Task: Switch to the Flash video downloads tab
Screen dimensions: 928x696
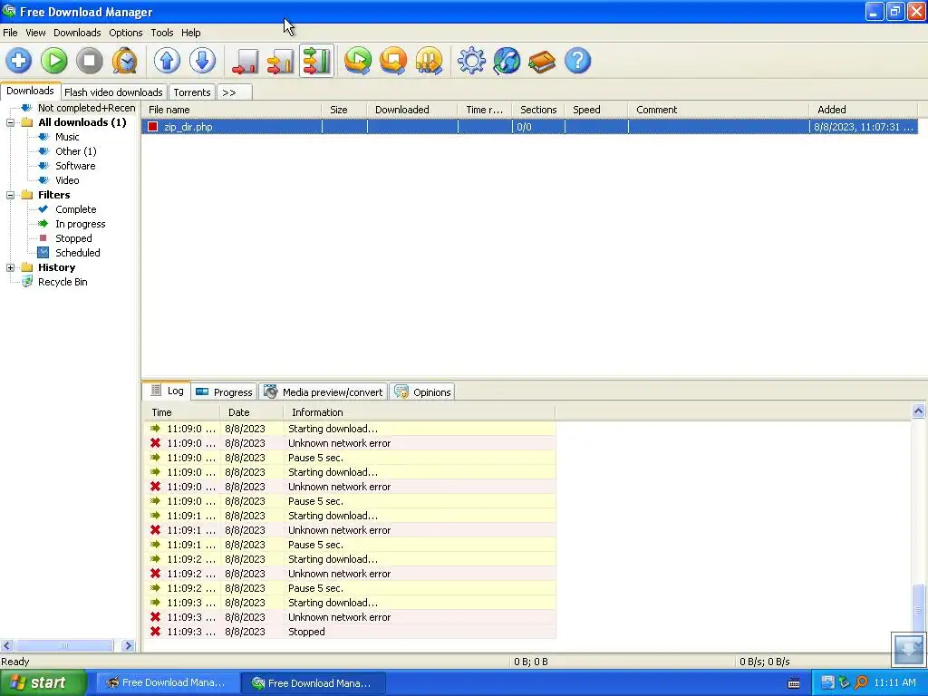Action: point(113,92)
